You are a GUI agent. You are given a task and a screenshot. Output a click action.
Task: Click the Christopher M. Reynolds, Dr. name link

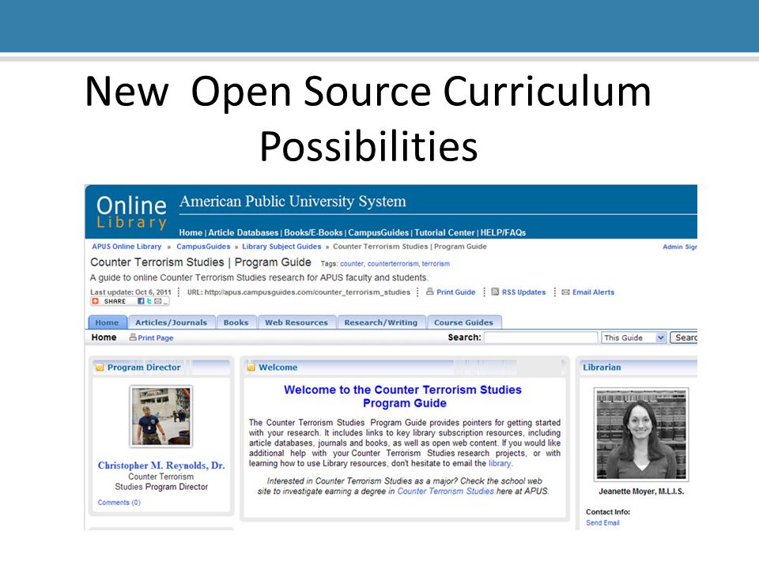[x=161, y=465]
